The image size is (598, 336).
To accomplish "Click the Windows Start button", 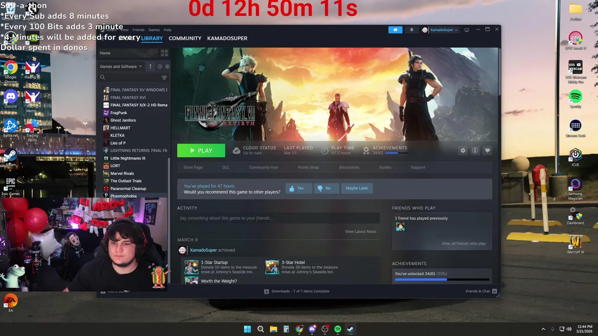I will [247, 329].
